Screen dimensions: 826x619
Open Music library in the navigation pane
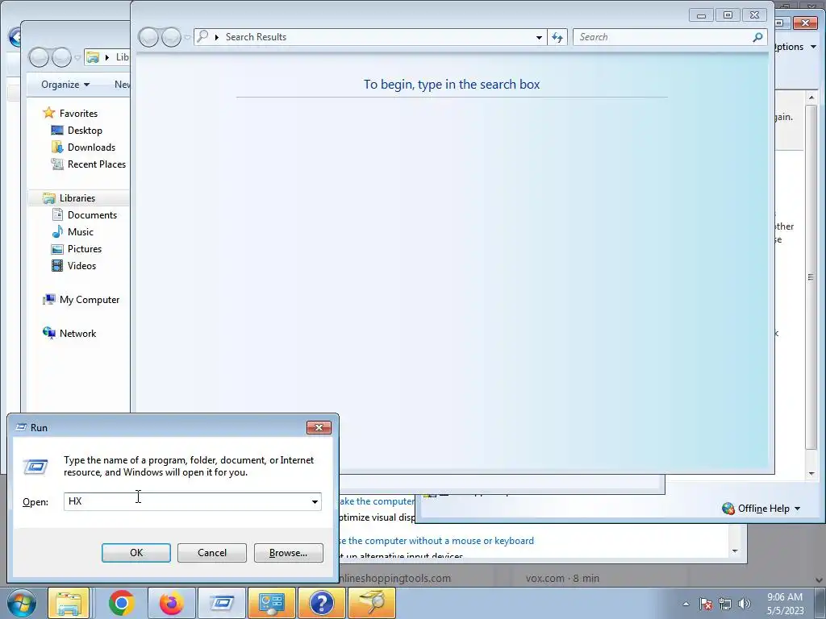coord(80,231)
